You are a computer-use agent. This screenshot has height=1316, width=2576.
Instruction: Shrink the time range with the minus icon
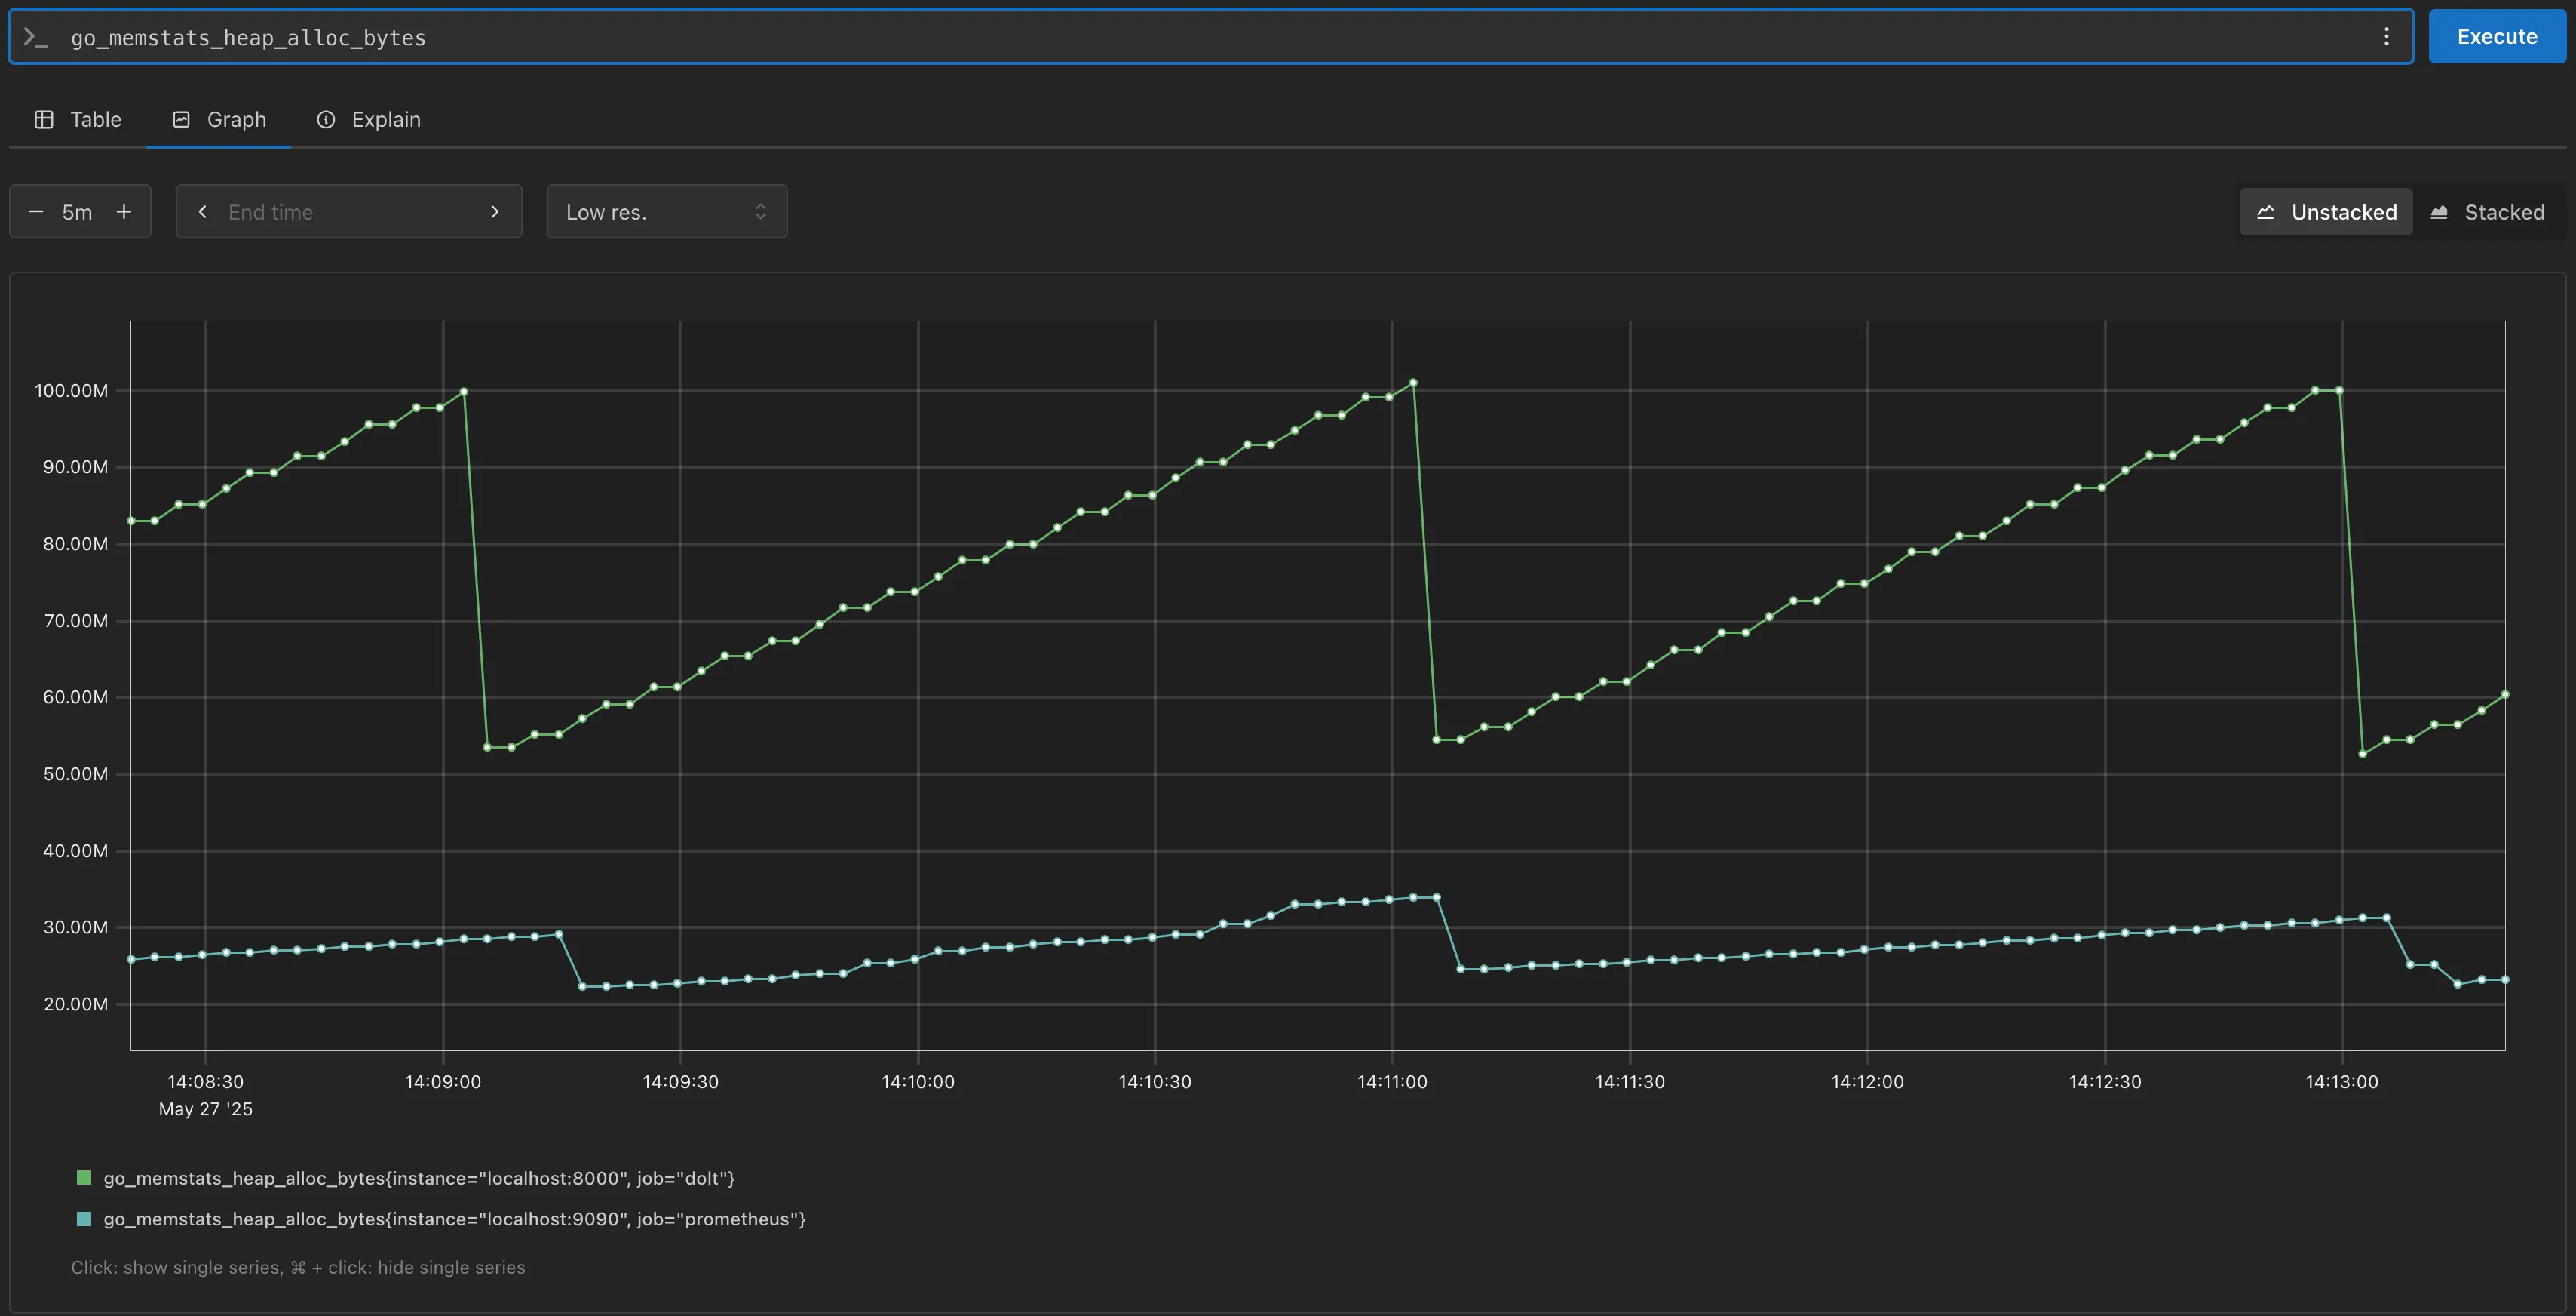pos(36,211)
